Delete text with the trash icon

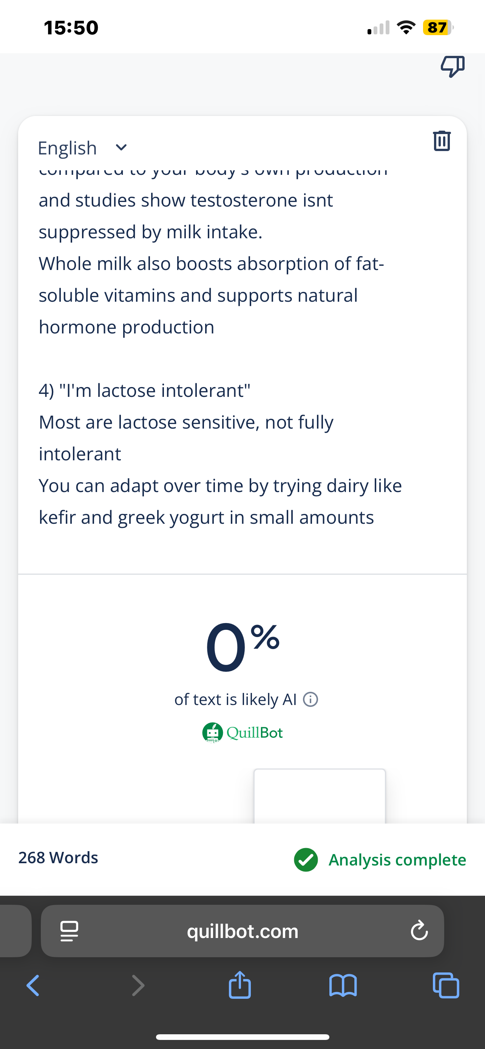[x=442, y=140]
